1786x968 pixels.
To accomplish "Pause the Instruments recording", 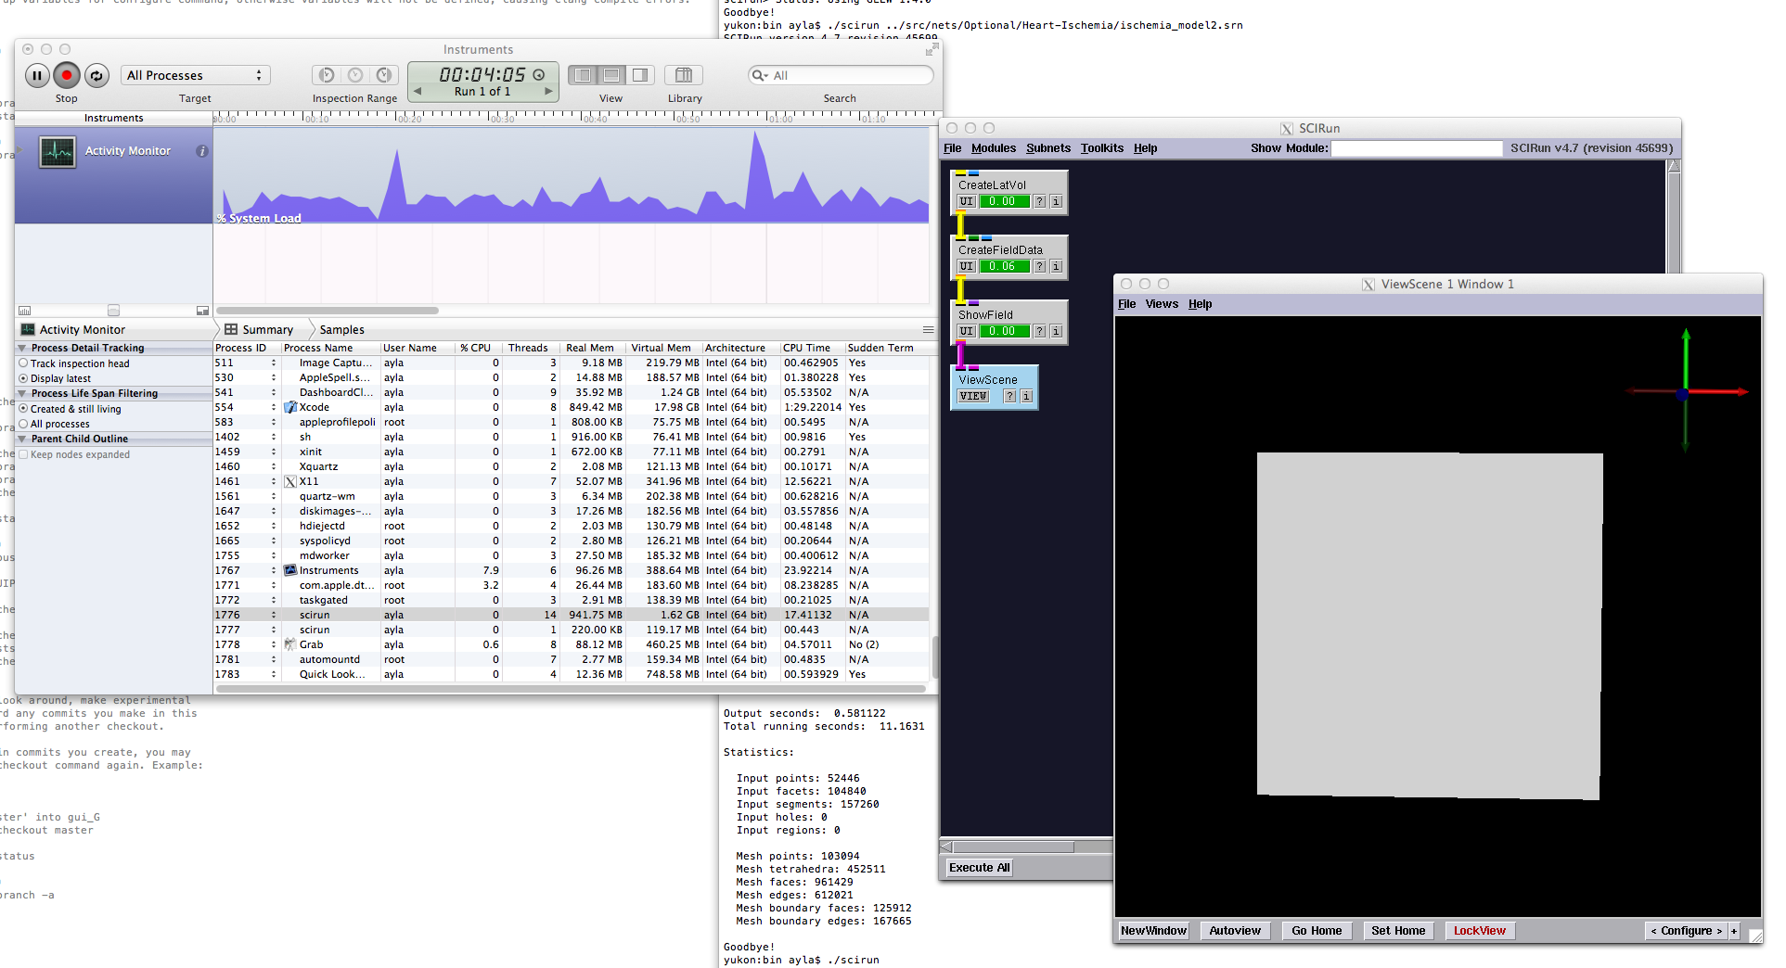I will coord(37,75).
